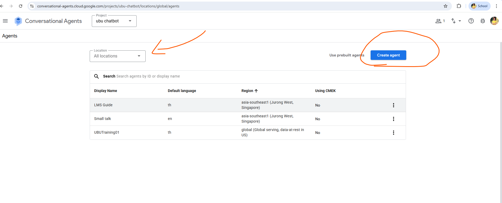Click the Create agent button
502x203 pixels.
click(x=388, y=55)
